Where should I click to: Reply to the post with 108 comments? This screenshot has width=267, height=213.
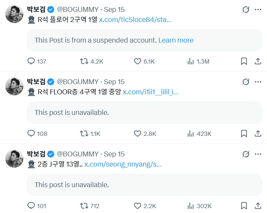[31, 133]
